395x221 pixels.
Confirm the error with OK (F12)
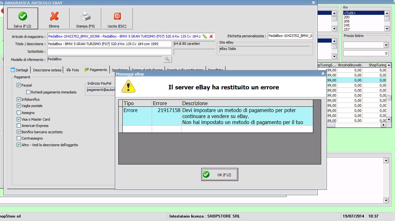220,175
